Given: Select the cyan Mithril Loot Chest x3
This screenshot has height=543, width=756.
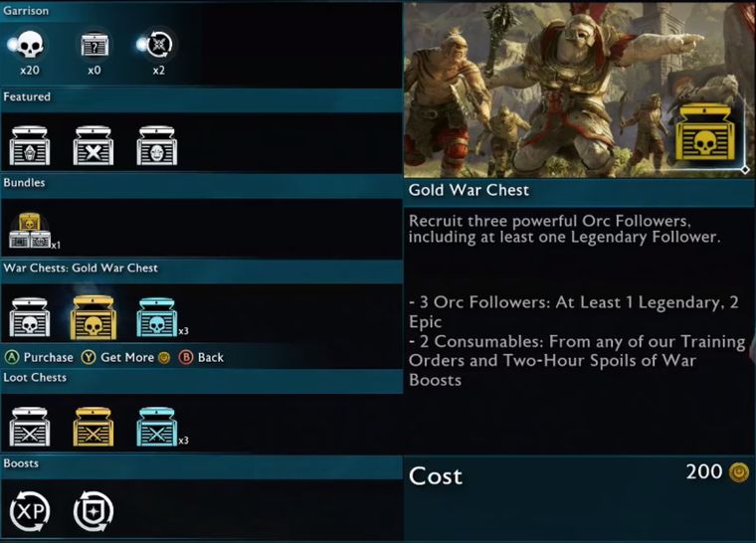Looking at the screenshot, I should click(157, 427).
